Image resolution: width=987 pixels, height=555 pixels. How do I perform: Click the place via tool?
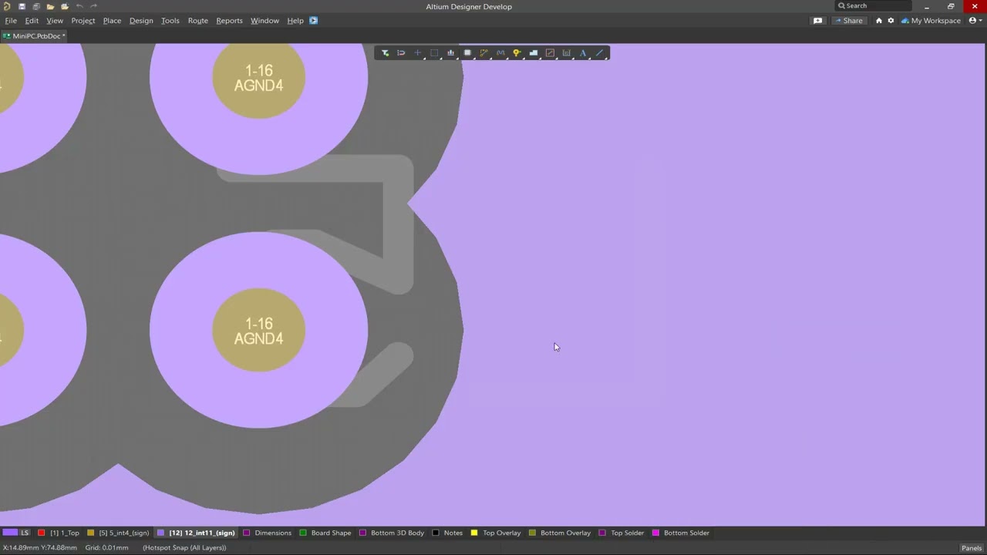(x=517, y=53)
